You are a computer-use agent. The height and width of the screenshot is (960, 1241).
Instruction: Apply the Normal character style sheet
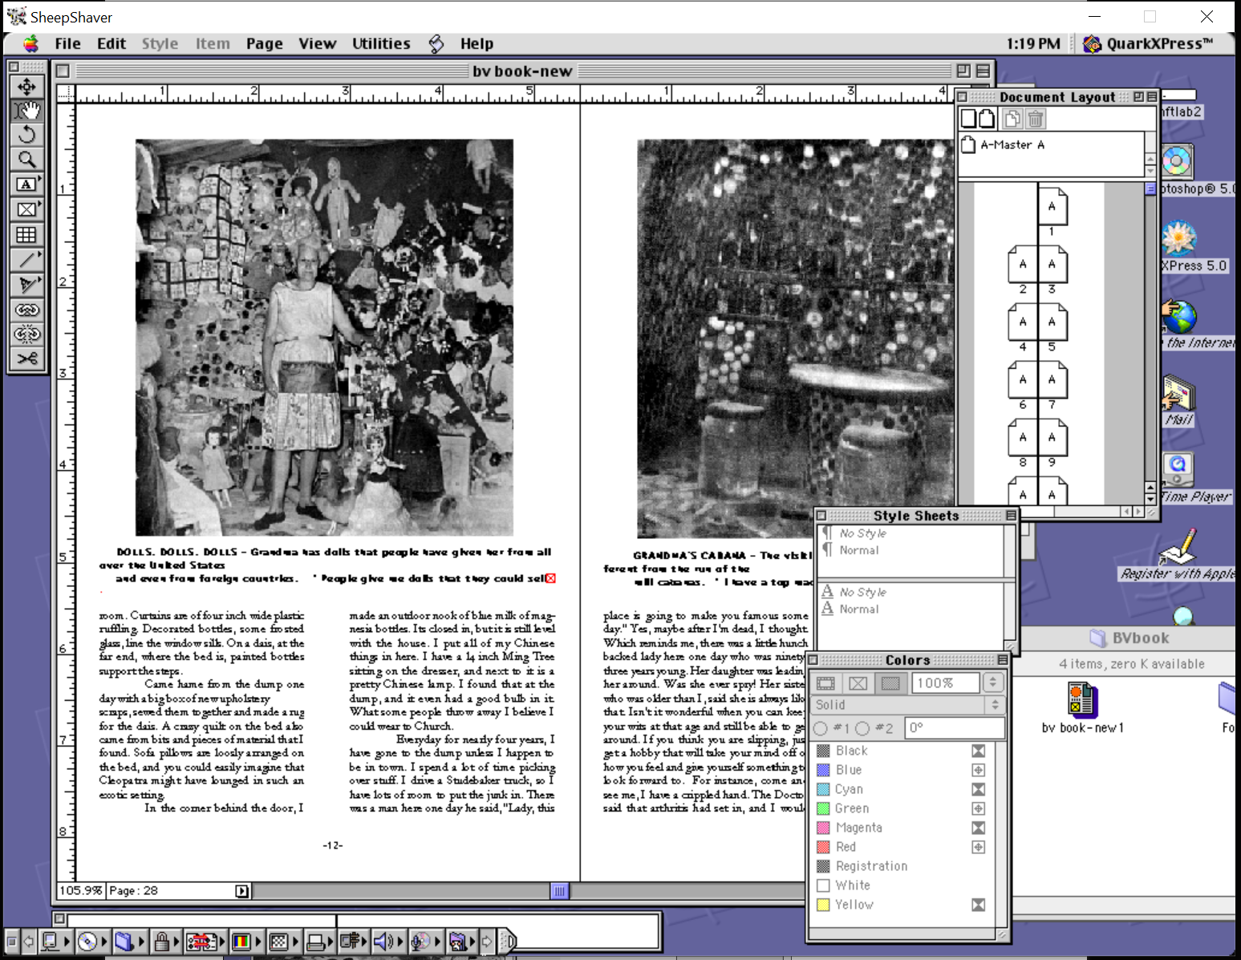[x=858, y=609]
